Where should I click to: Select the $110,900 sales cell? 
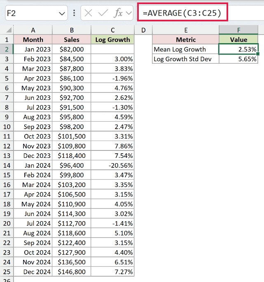(x=72, y=204)
